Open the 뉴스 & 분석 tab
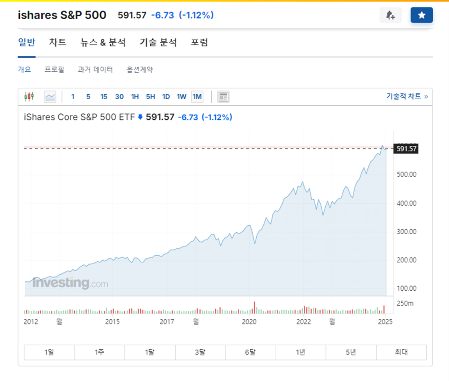The height and width of the screenshot is (381, 449). pos(103,42)
